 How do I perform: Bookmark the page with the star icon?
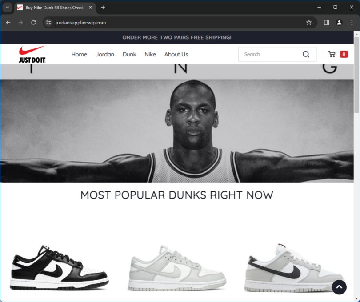[x=309, y=22]
